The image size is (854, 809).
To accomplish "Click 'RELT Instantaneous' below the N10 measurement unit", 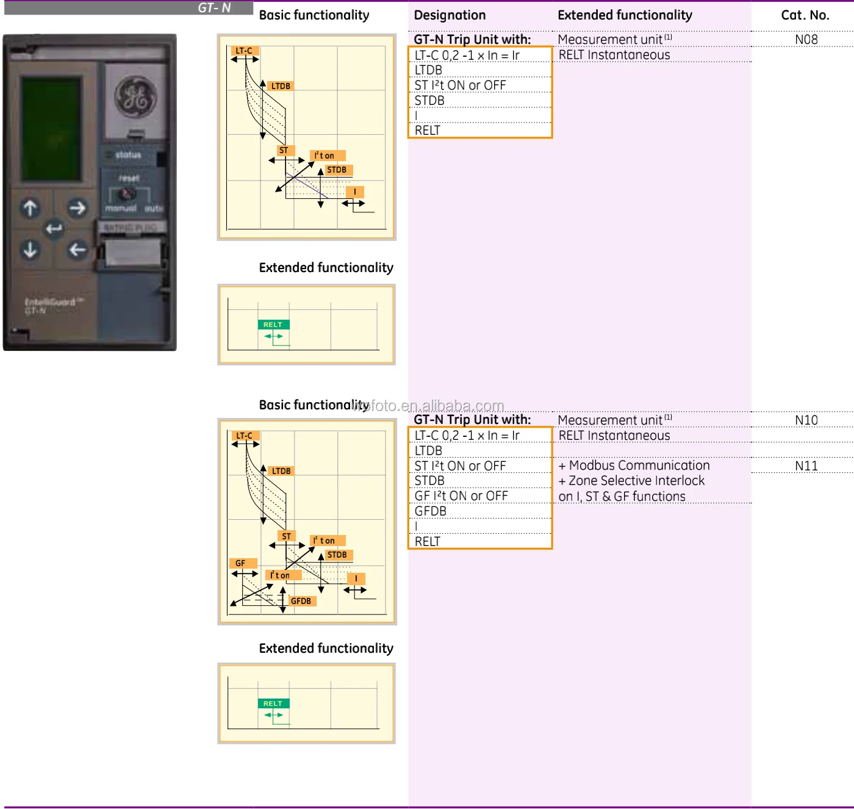I will [614, 436].
